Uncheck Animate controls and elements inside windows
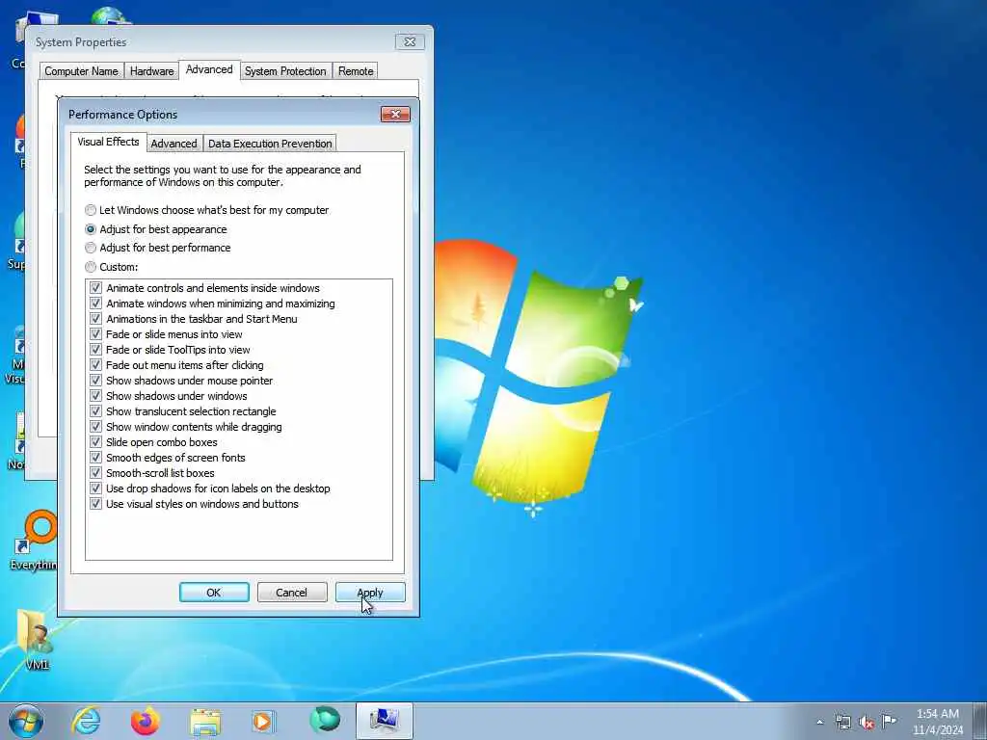Viewport: 987px width, 740px height. coord(95,288)
